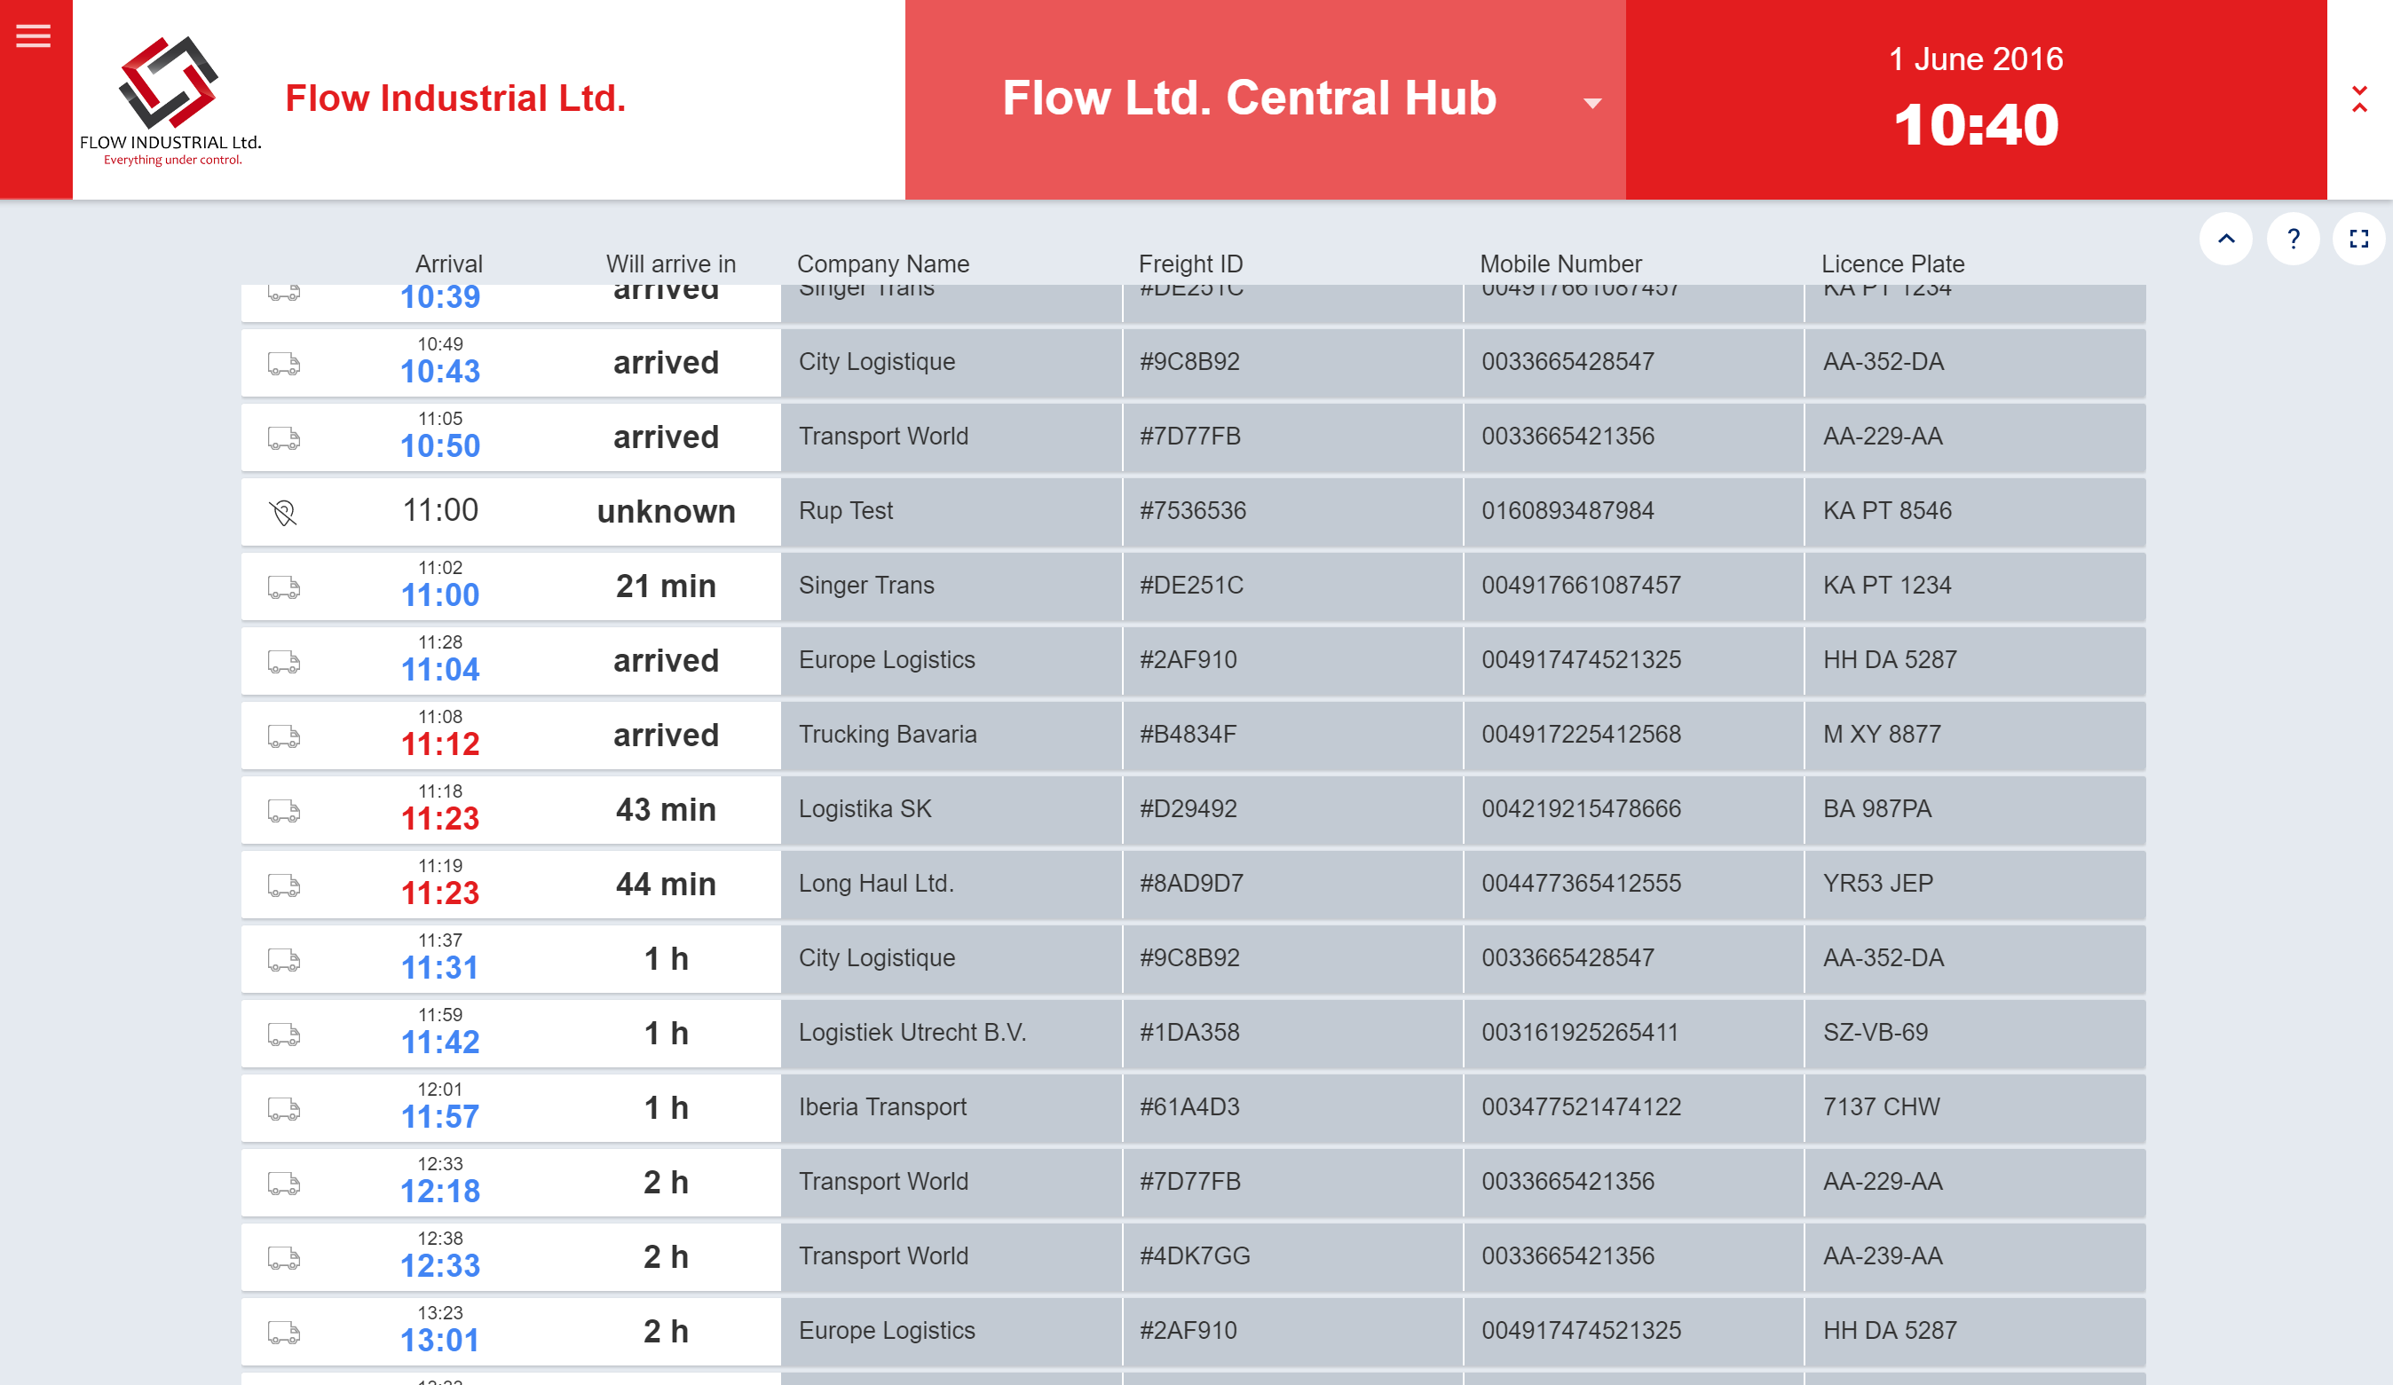Click truck icon for Logistika SK row
The height and width of the screenshot is (1385, 2393).
(283, 811)
